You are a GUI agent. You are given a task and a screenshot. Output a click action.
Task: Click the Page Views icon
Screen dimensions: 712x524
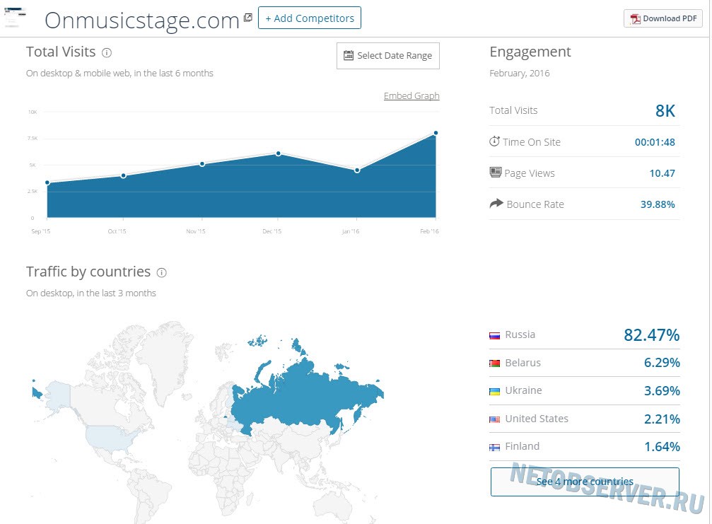(x=496, y=172)
